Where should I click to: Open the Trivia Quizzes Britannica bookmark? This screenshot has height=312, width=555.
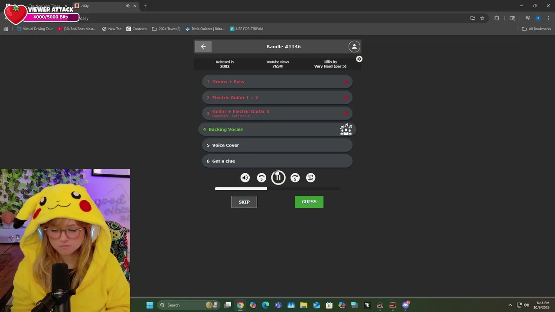205,29
